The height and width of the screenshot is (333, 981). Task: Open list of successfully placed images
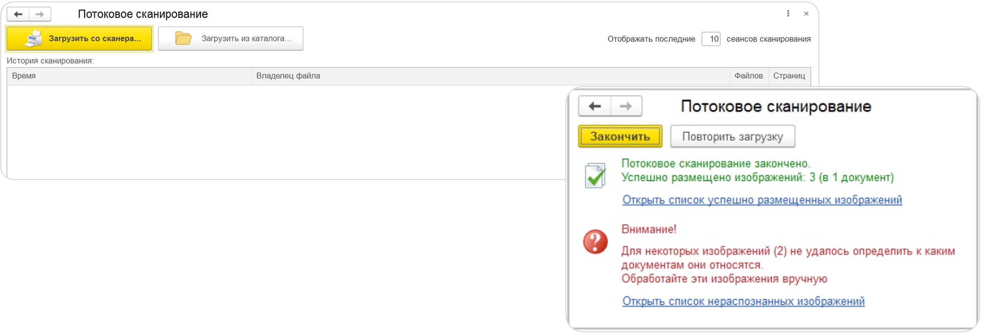click(x=762, y=200)
